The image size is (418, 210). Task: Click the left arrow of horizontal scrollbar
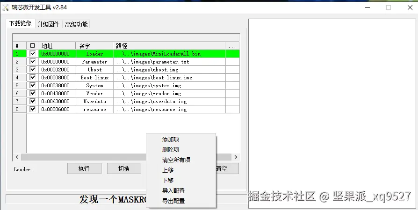click(17, 157)
